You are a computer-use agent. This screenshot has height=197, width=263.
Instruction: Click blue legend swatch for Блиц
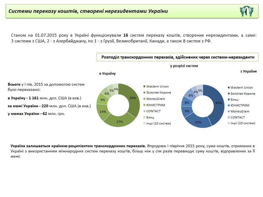tap(228, 100)
